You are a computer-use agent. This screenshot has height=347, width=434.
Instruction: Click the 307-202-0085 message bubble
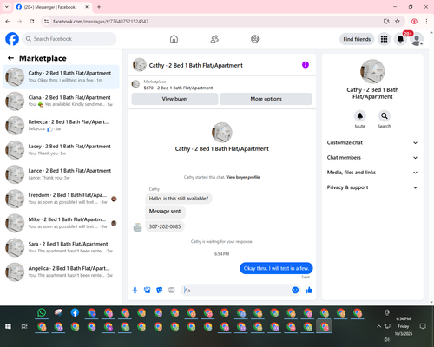coord(165,226)
